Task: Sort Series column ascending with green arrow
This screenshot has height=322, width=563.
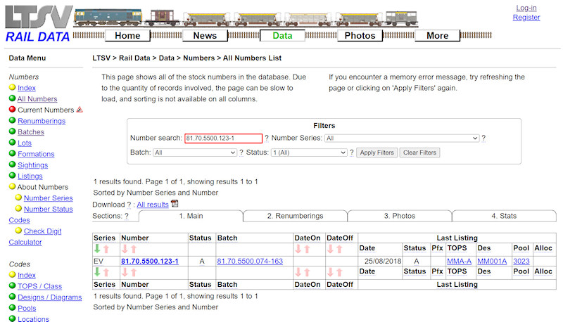Action: (x=97, y=249)
